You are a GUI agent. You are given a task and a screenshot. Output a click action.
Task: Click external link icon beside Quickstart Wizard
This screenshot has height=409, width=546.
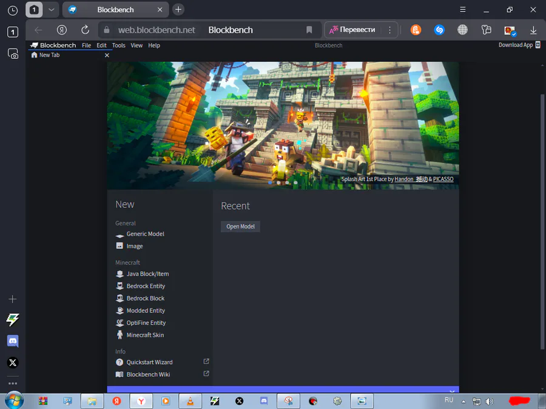tap(206, 362)
